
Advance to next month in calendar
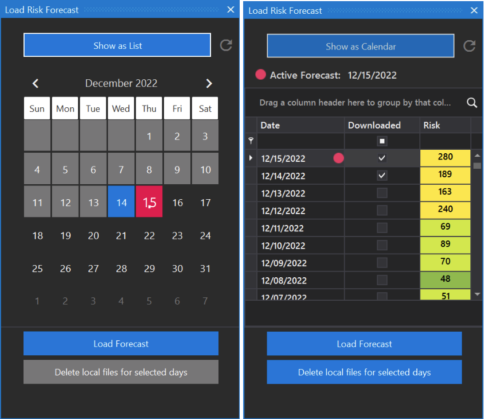(x=209, y=84)
